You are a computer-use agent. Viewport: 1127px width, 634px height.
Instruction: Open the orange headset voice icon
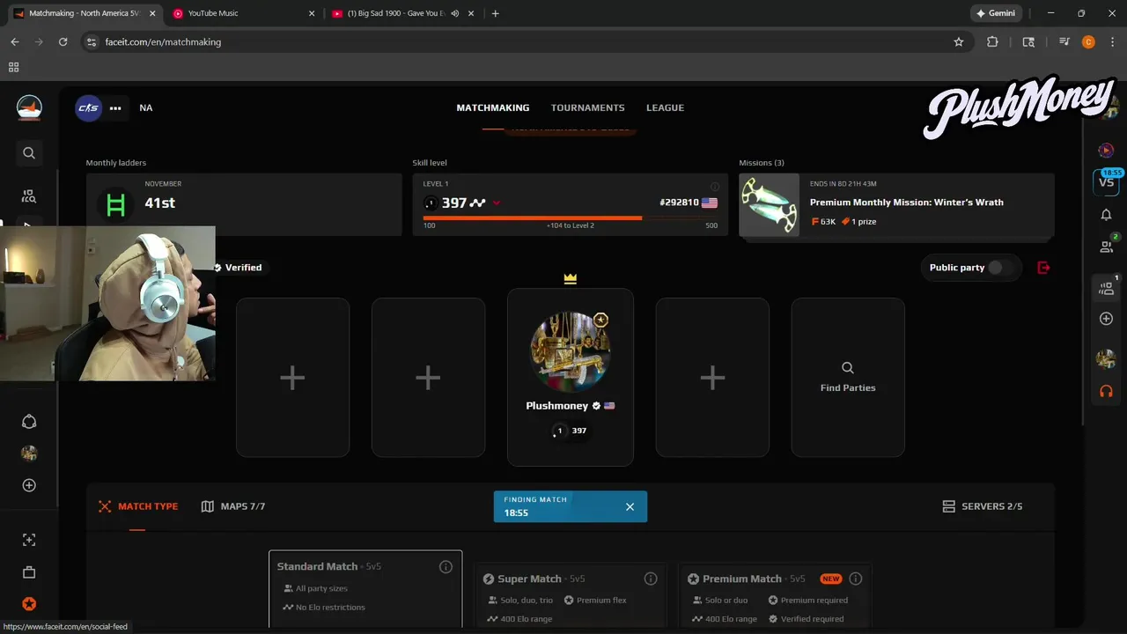click(x=1107, y=391)
